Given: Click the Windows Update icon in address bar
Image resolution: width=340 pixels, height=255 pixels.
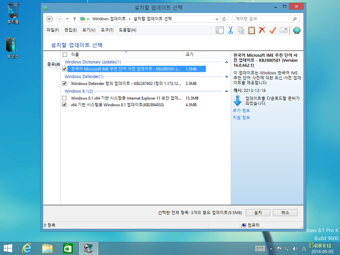Looking at the screenshot, I should [x=83, y=19].
